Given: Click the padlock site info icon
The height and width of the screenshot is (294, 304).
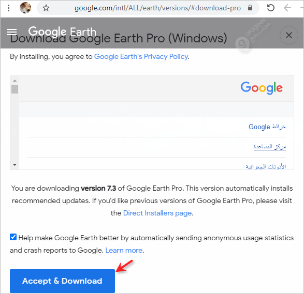Looking at the screenshot, I should pyautogui.click(x=250, y=8).
